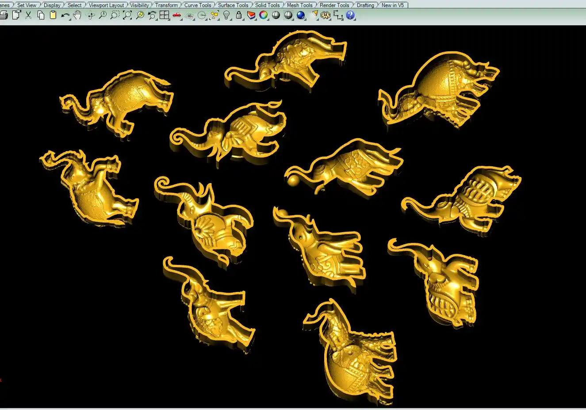Click the Print icon
Viewport: 586px width, 410px height.
[x=4, y=15]
